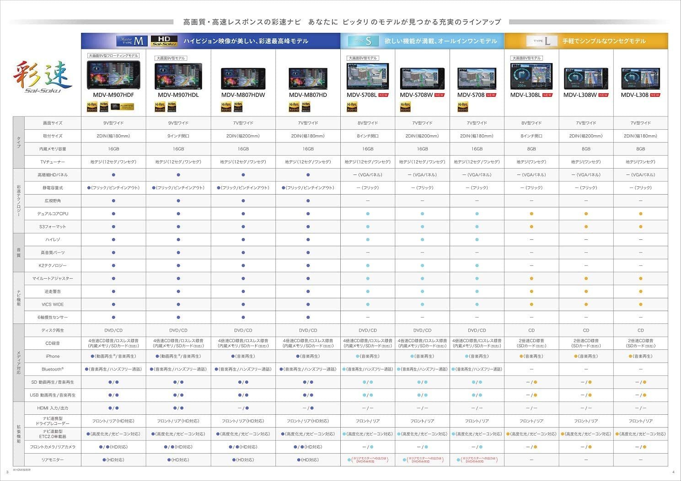Toggle the HDMI入力/出力 dot for MDV-M907HDL
The height and width of the screenshot is (481, 681).
[x=178, y=408]
